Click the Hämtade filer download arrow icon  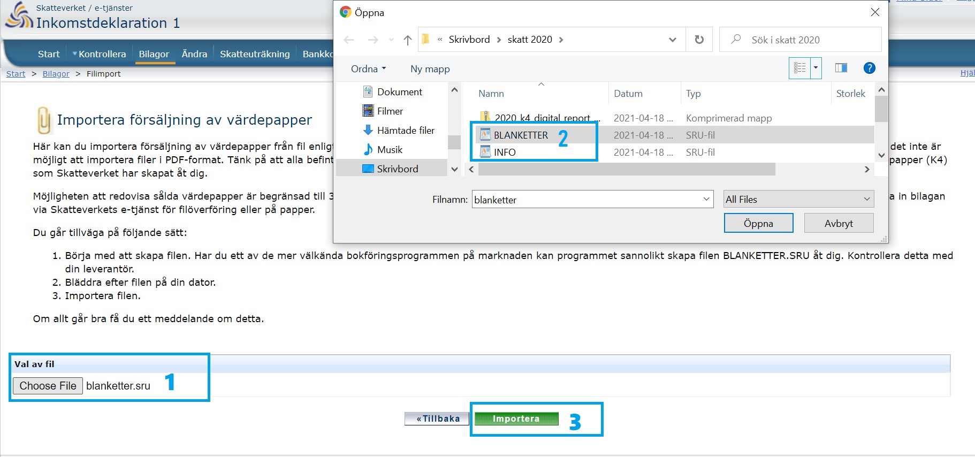coord(368,130)
